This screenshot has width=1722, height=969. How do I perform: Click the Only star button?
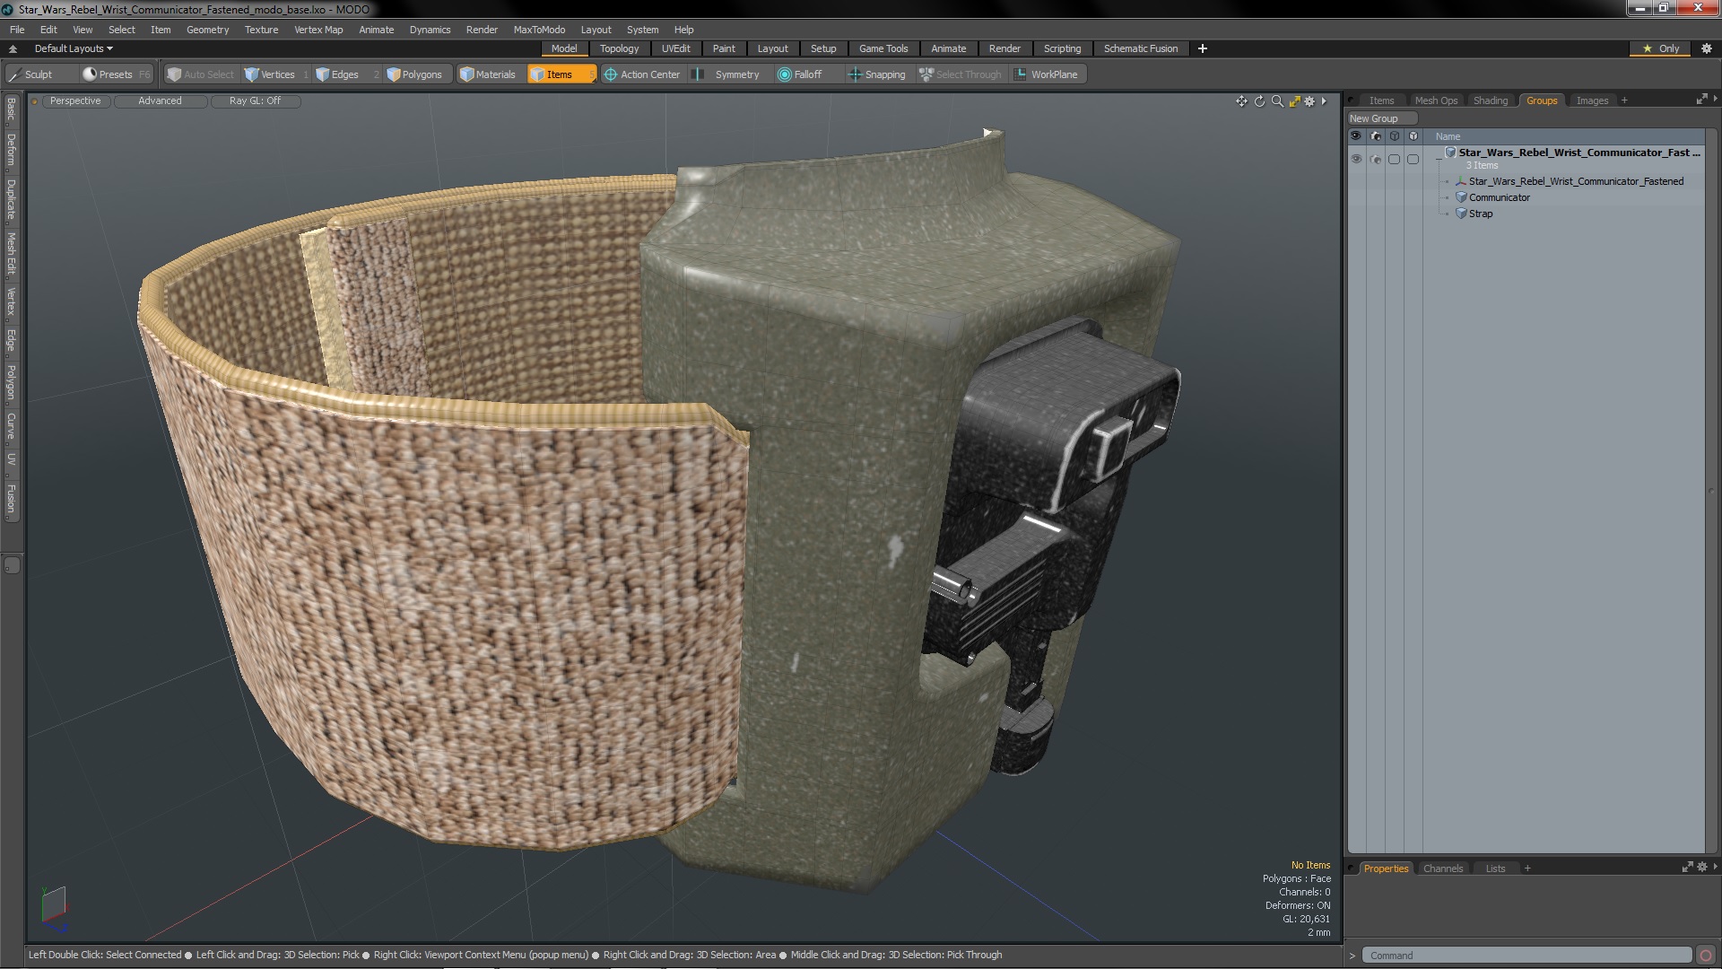click(x=1660, y=48)
